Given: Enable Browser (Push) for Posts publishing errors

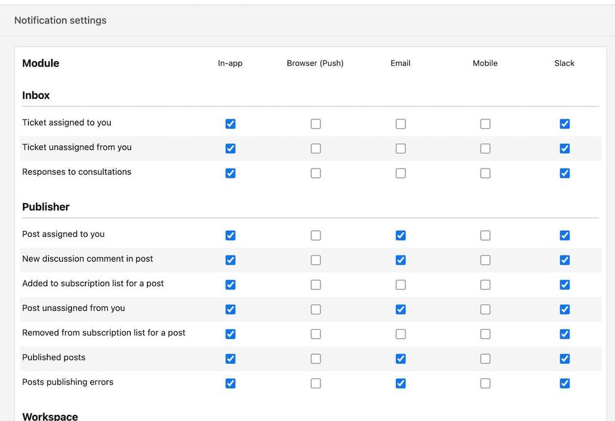Looking at the screenshot, I should point(315,383).
